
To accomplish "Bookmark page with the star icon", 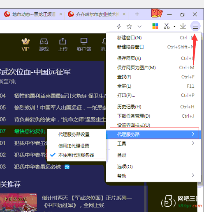I will (129, 26).
